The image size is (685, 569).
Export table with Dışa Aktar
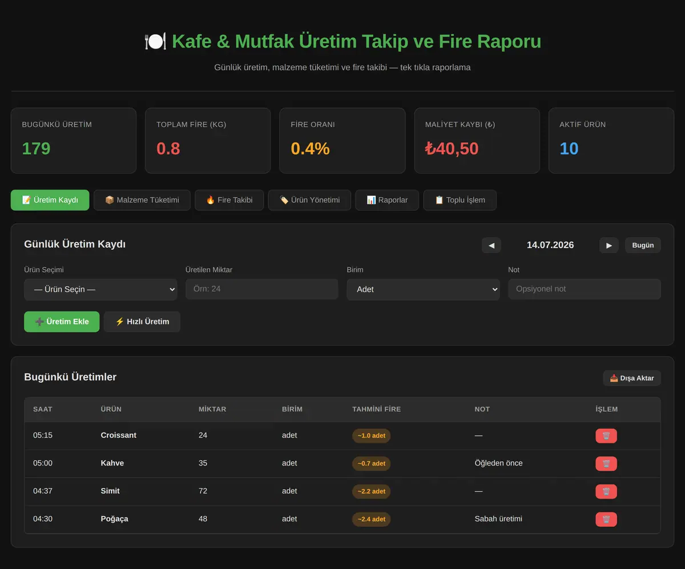(x=632, y=378)
